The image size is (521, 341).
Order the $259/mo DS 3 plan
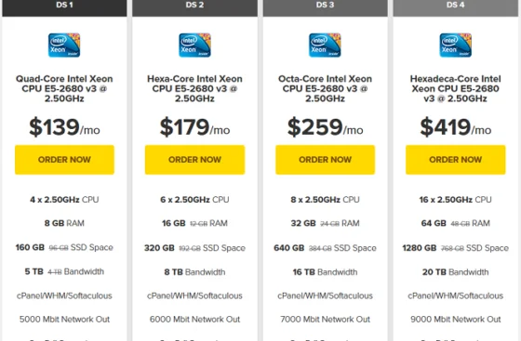tap(326, 160)
